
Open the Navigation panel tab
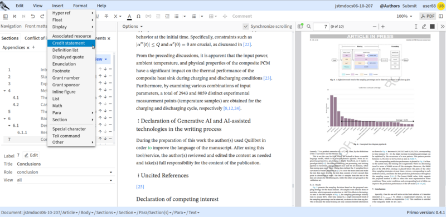tap(11, 26)
